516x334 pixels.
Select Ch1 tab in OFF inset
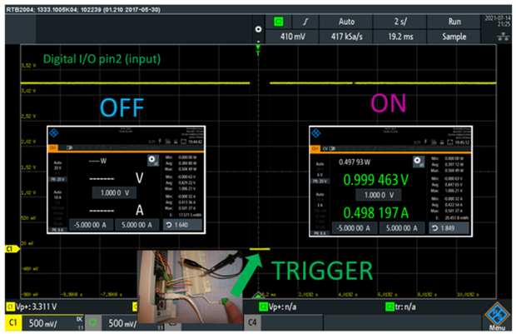52,148
